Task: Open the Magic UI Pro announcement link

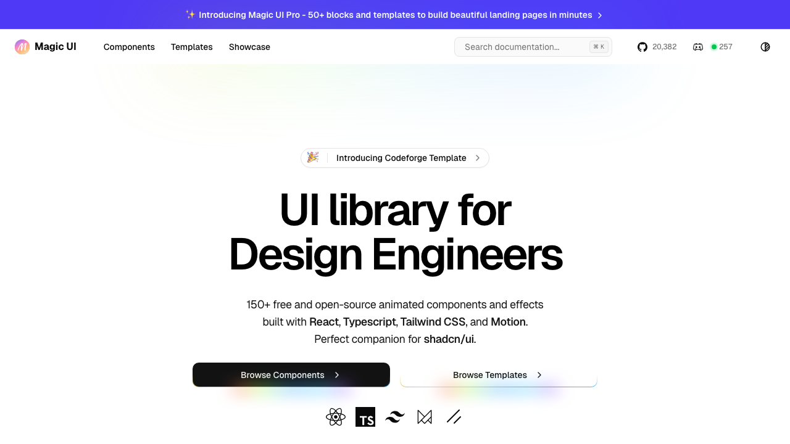Action: 395,15
